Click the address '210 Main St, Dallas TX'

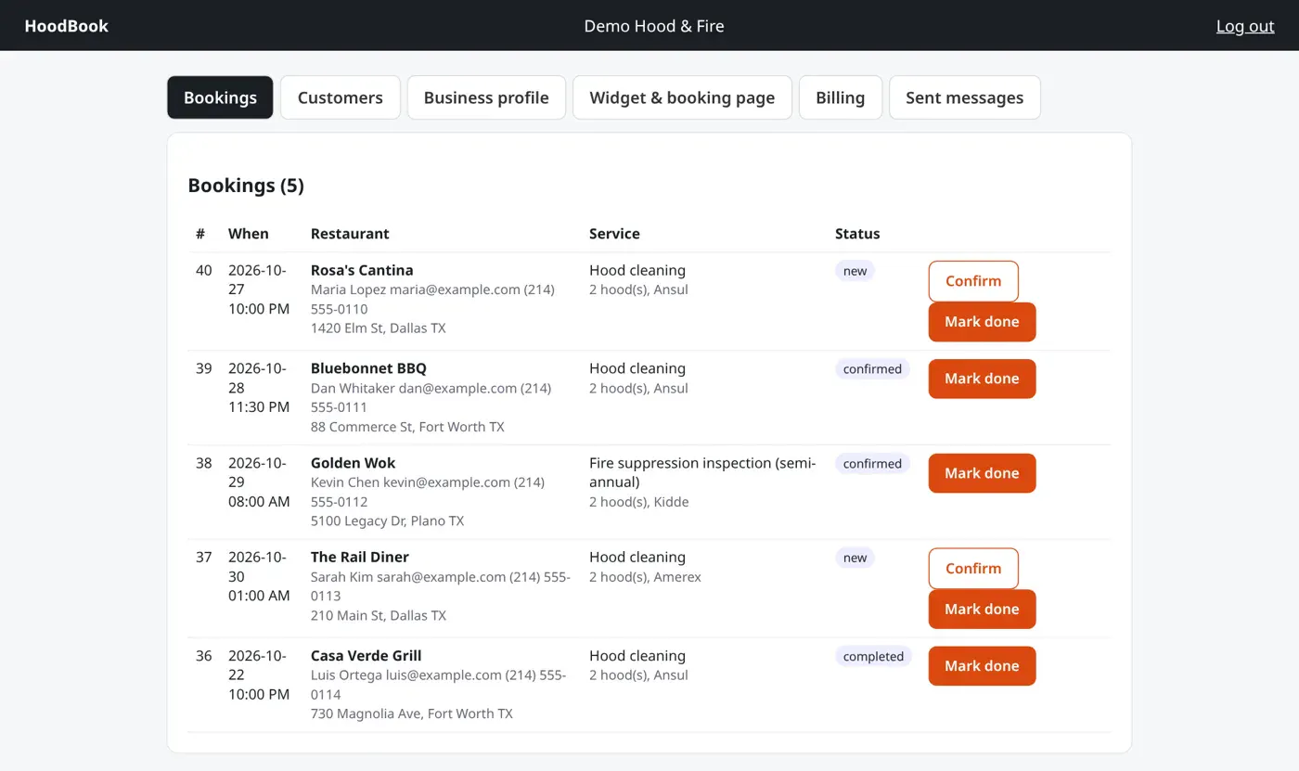(379, 615)
